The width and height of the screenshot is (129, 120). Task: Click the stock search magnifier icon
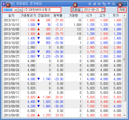click(20, 10)
